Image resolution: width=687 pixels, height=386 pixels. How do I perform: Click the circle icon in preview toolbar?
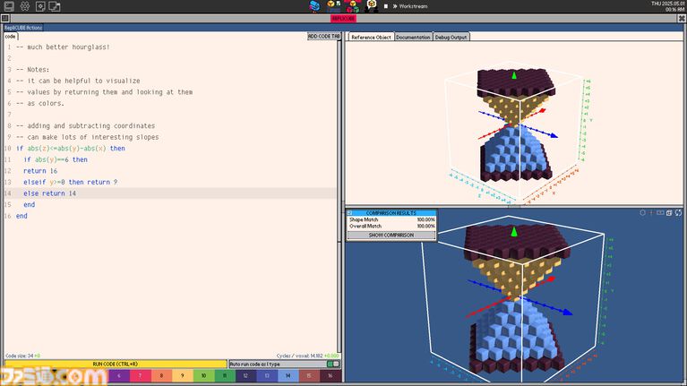pyautogui.click(x=643, y=212)
